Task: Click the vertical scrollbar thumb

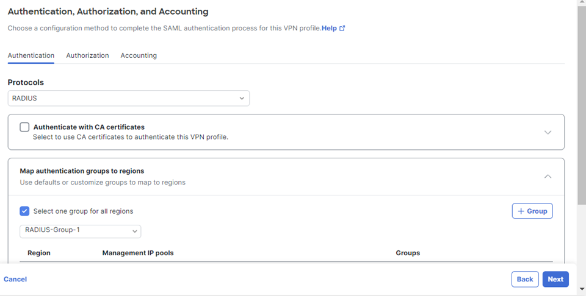Action: [582, 104]
